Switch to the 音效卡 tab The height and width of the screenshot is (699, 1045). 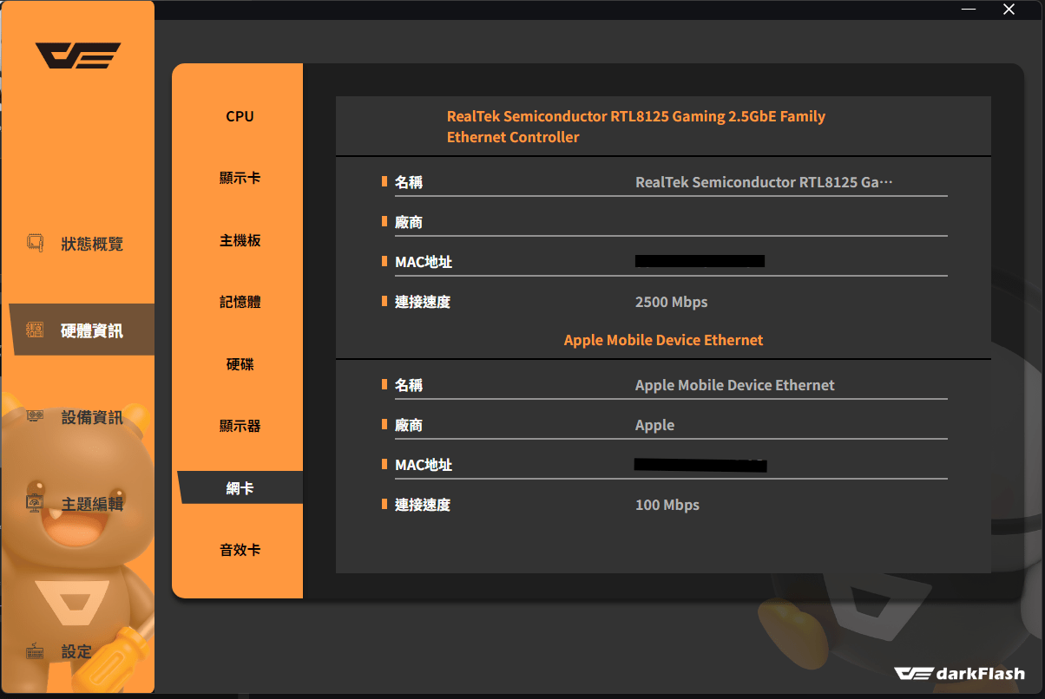[x=240, y=550]
